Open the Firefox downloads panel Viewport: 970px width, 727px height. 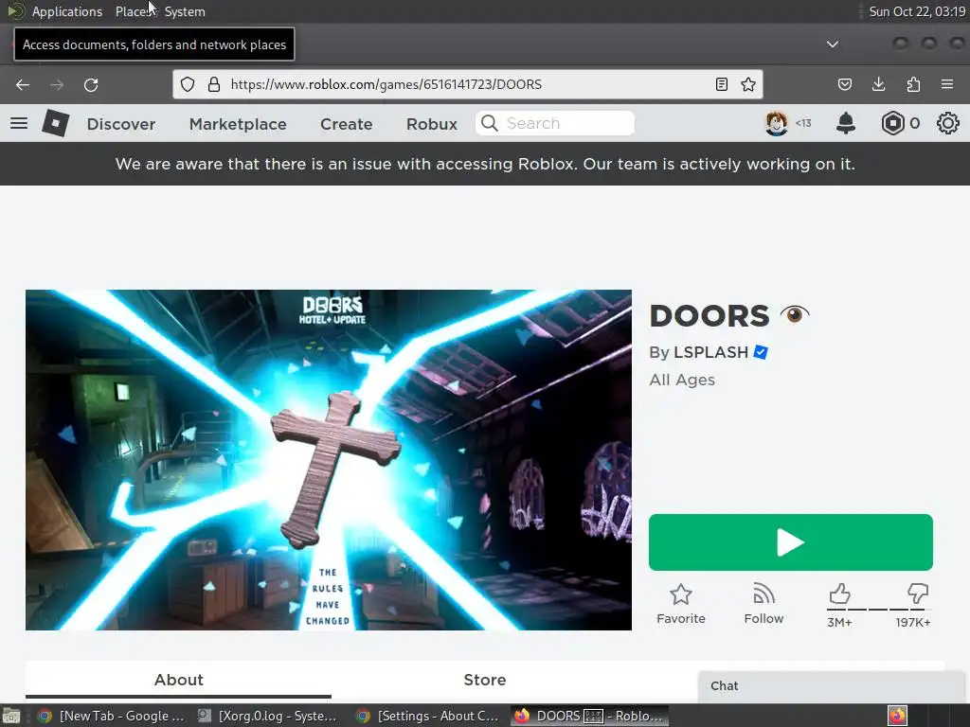(878, 84)
